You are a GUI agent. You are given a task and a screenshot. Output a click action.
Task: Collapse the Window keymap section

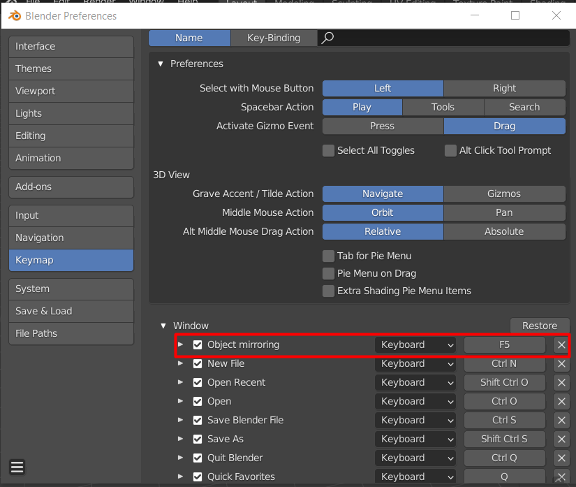coord(163,326)
